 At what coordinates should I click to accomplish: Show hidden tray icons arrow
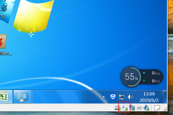click(x=104, y=97)
